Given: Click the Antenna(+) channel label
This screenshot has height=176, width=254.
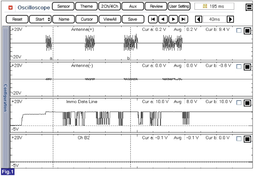Looking at the screenshot, I should [82, 29].
